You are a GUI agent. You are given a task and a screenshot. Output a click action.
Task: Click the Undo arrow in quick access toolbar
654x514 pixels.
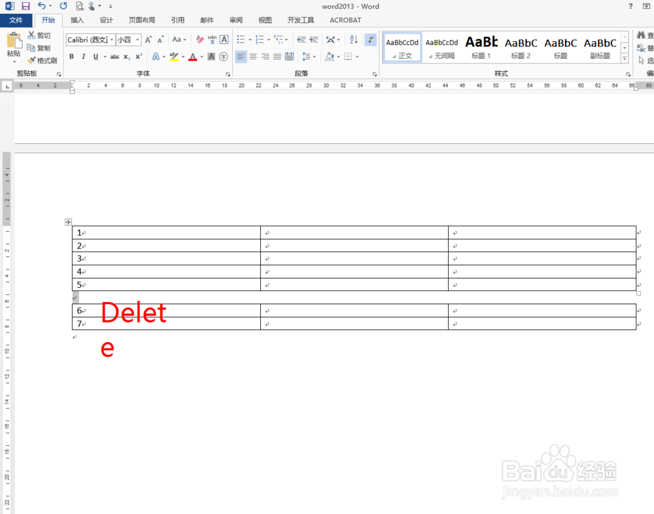41,6
